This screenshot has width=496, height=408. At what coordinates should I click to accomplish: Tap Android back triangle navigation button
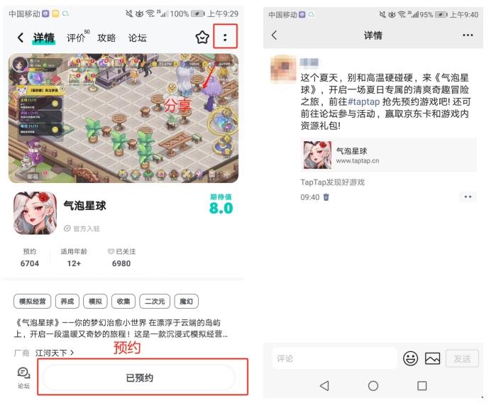[x=324, y=385]
